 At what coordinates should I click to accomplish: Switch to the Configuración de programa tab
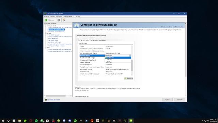pyautogui.click(x=98, y=40)
